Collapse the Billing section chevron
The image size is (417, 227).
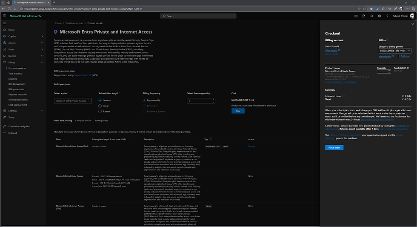[42, 62]
